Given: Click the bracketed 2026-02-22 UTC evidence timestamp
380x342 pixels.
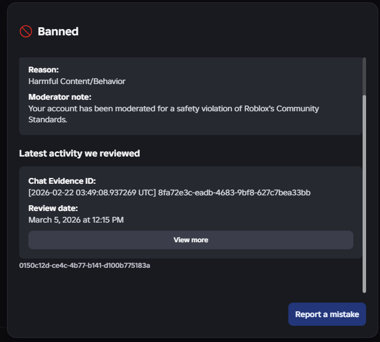Looking at the screenshot, I should pos(92,192).
